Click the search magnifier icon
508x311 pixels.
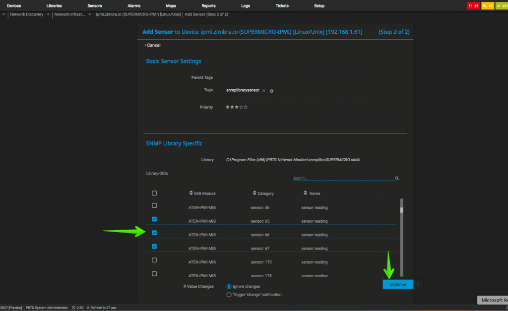[397, 178]
